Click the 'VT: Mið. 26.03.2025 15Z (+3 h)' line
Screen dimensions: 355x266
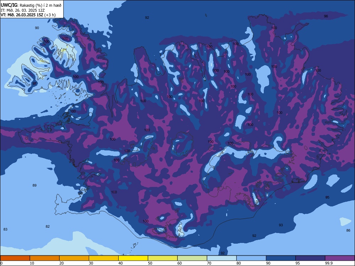pos(28,15)
